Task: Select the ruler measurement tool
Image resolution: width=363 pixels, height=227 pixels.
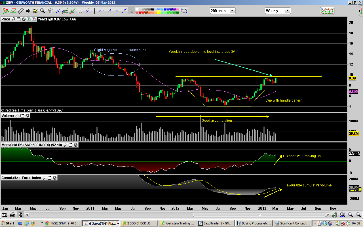Action: [x=21, y=11]
